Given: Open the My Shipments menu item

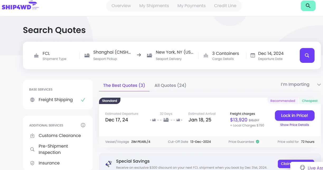Looking at the screenshot, I should (154, 6).
